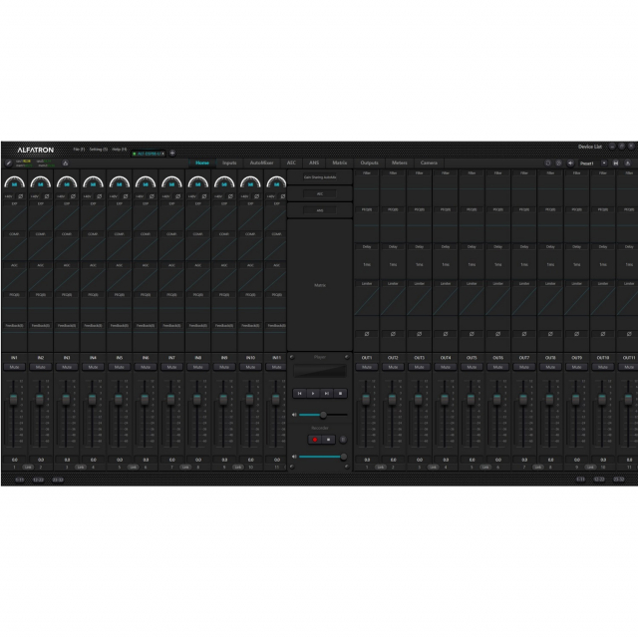Click the player Play button
638x638 pixels.
[x=312, y=394]
